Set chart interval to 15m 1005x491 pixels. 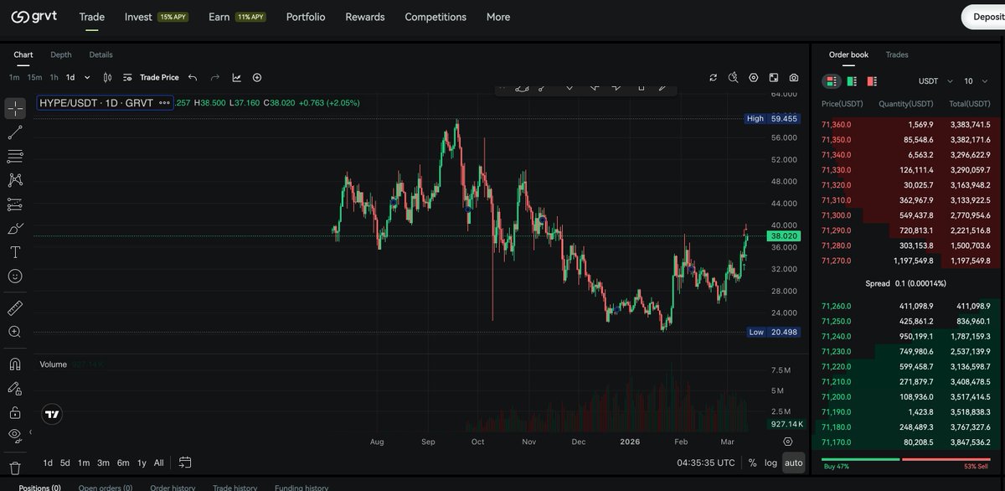34,77
